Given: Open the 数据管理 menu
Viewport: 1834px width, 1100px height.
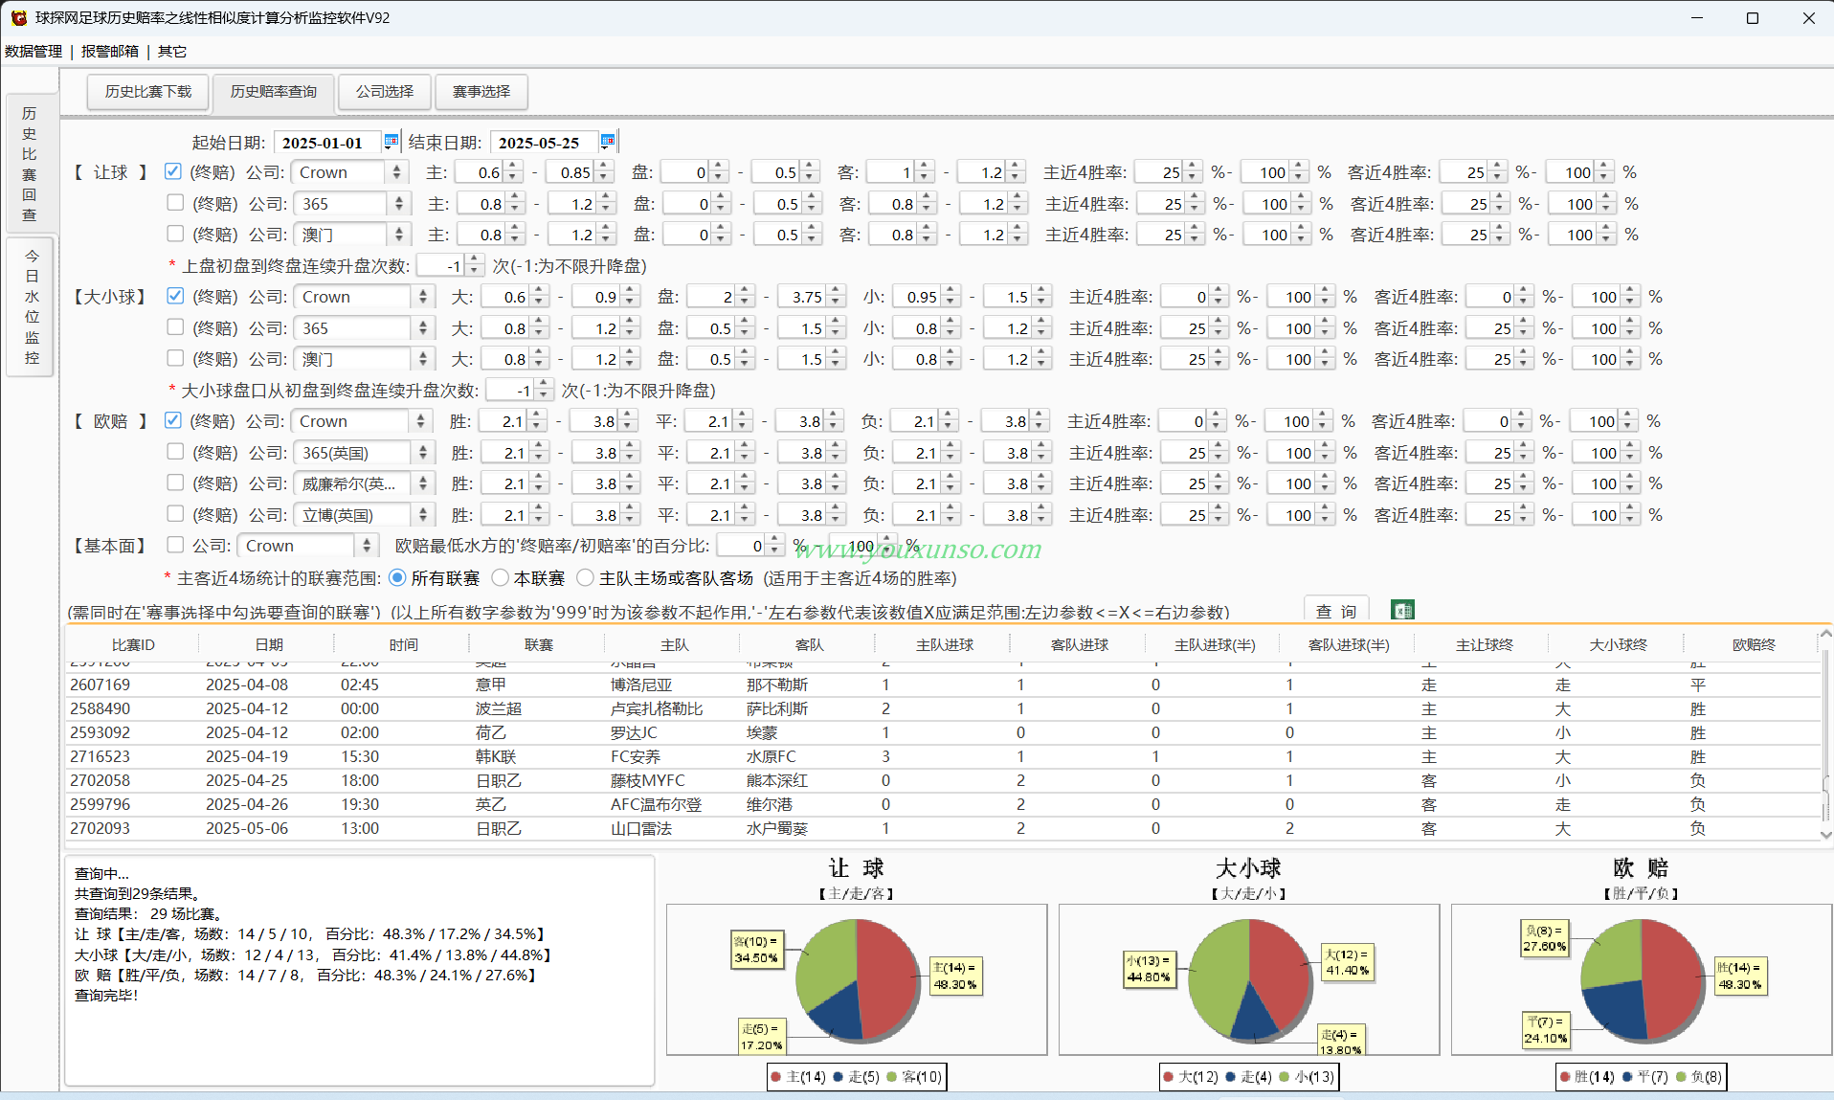Looking at the screenshot, I should tap(34, 51).
